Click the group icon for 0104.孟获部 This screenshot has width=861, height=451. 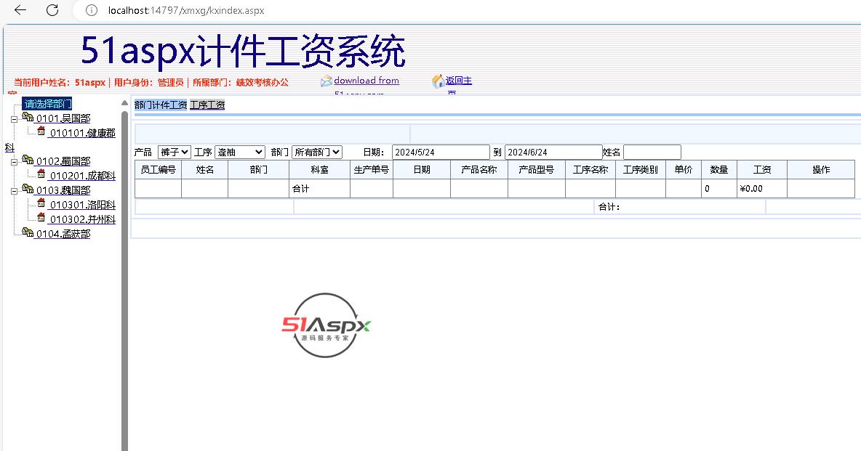point(28,232)
